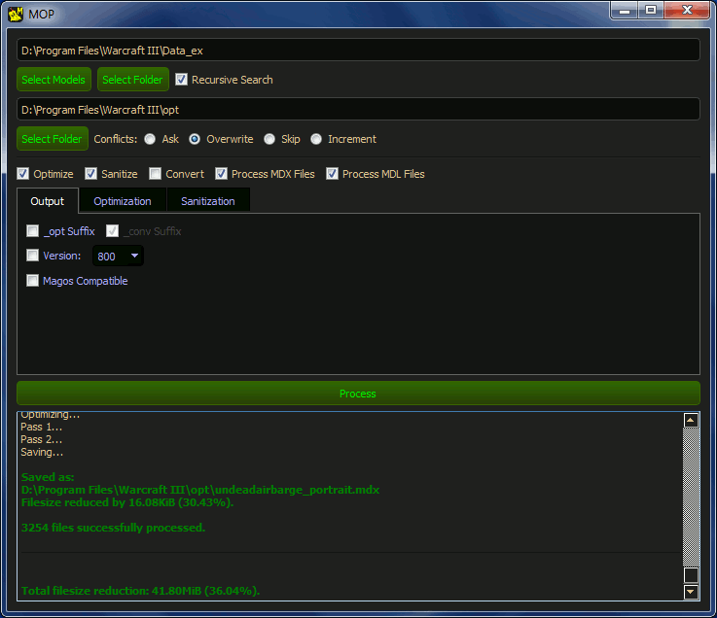Screen dimensions: 717x618
Task: Click the 'Pass 1...' log line
Action: [x=42, y=428]
